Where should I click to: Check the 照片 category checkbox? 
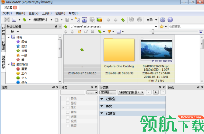[67, 108]
